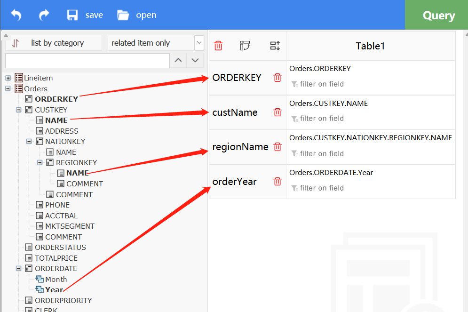Collapse the ORDERDATE node
The height and width of the screenshot is (312, 468).
pyautogui.click(x=18, y=268)
